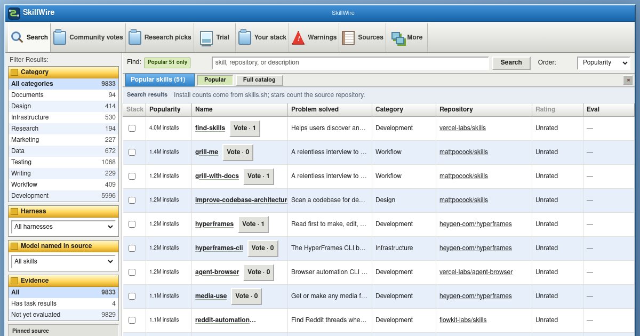This screenshot has width=640, height=336.
Task: Check the Stack box for hyperframes-cli
Action: tap(132, 248)
